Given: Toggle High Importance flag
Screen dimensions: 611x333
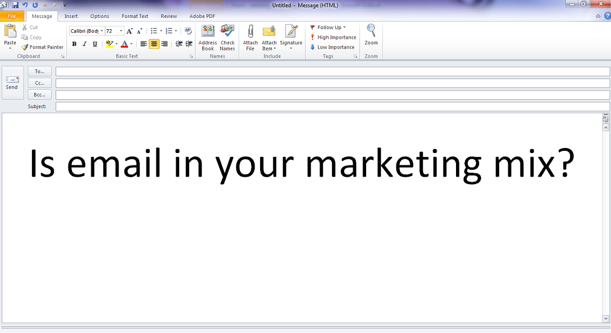Looking at the screenshot, I should pos(333,38).
